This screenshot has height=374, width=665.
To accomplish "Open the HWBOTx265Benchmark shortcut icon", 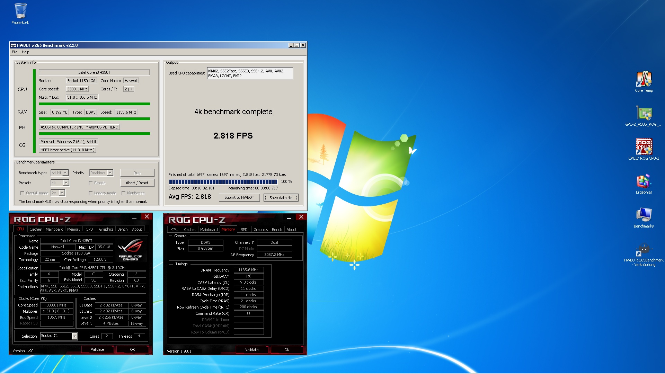I will [x=644, y=255].
